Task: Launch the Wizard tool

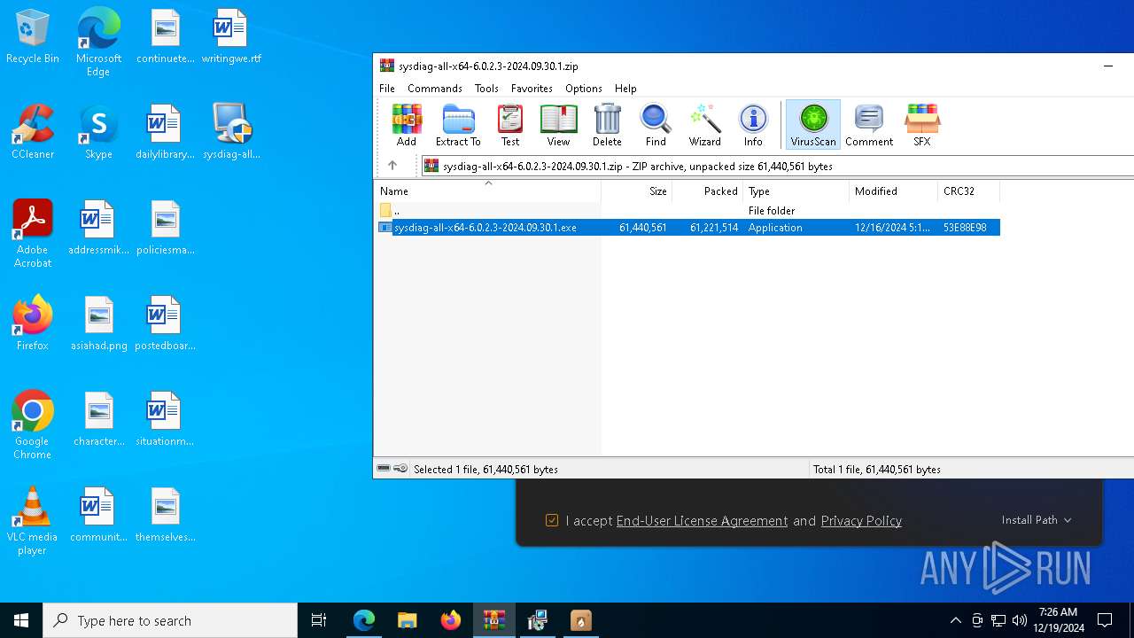Action: [704, 125]
